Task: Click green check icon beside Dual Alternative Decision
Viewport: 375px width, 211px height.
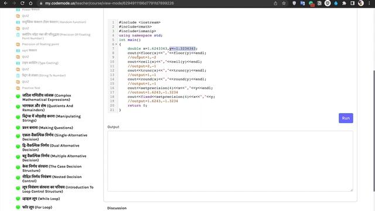Action: point(18,147)
